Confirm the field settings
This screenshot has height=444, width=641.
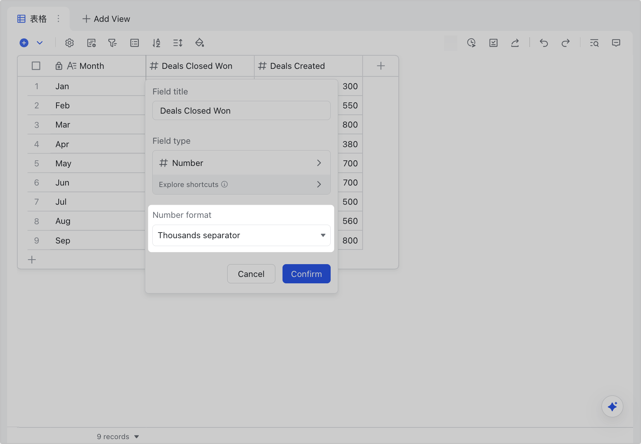point(306,274)
